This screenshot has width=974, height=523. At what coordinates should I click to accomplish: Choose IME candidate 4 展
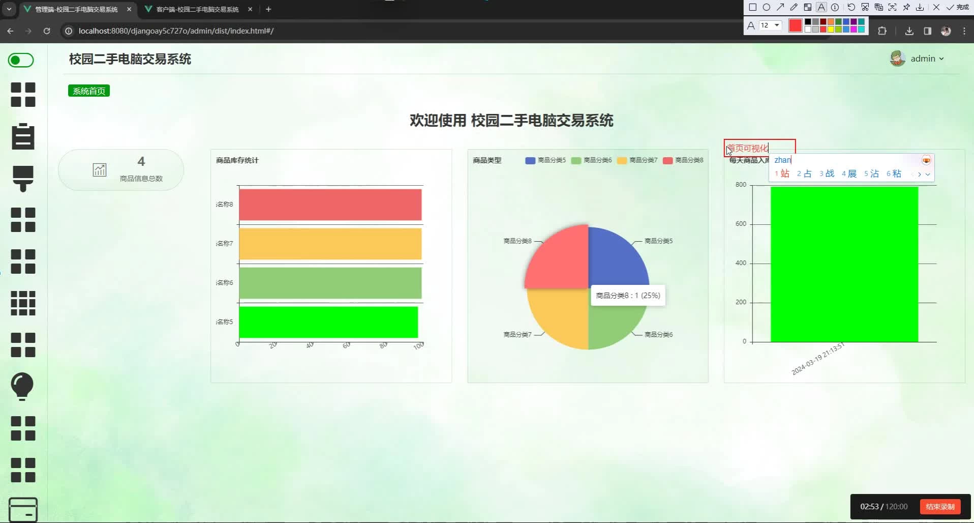pyautogui.click(x=849, y=174)
